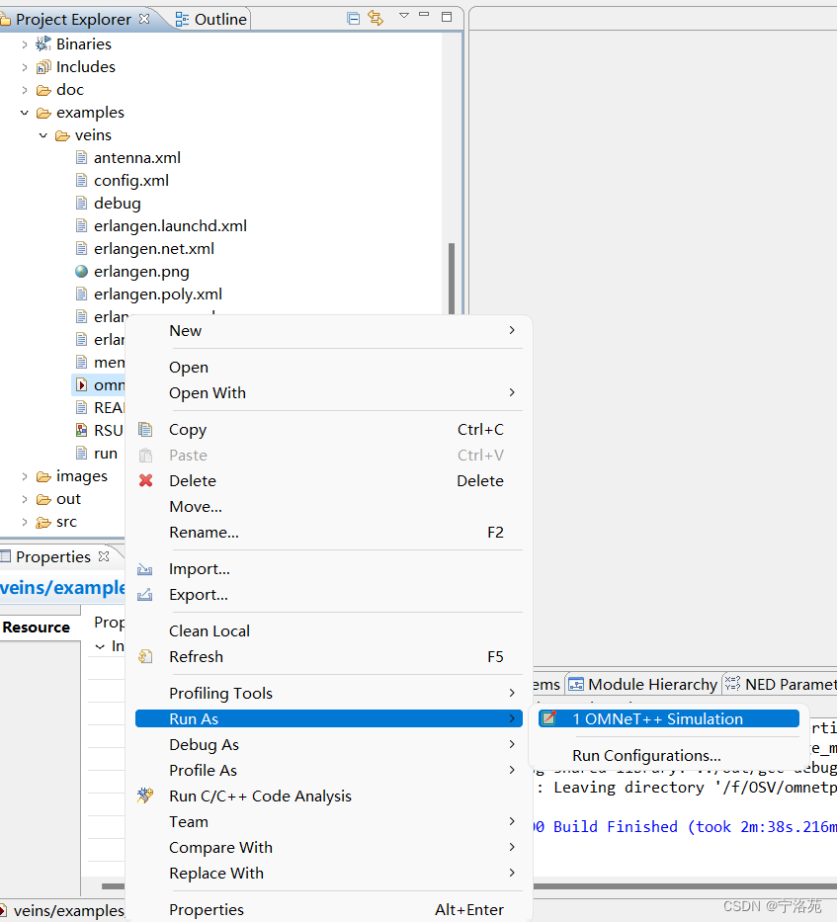Click the Import wizard icon in the menu
Image resolution: width=837 pixels, height=922 pixels.
pyautogui.click(x=145, y=568)
